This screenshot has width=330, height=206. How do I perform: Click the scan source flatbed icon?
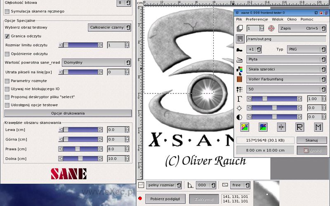240,60
